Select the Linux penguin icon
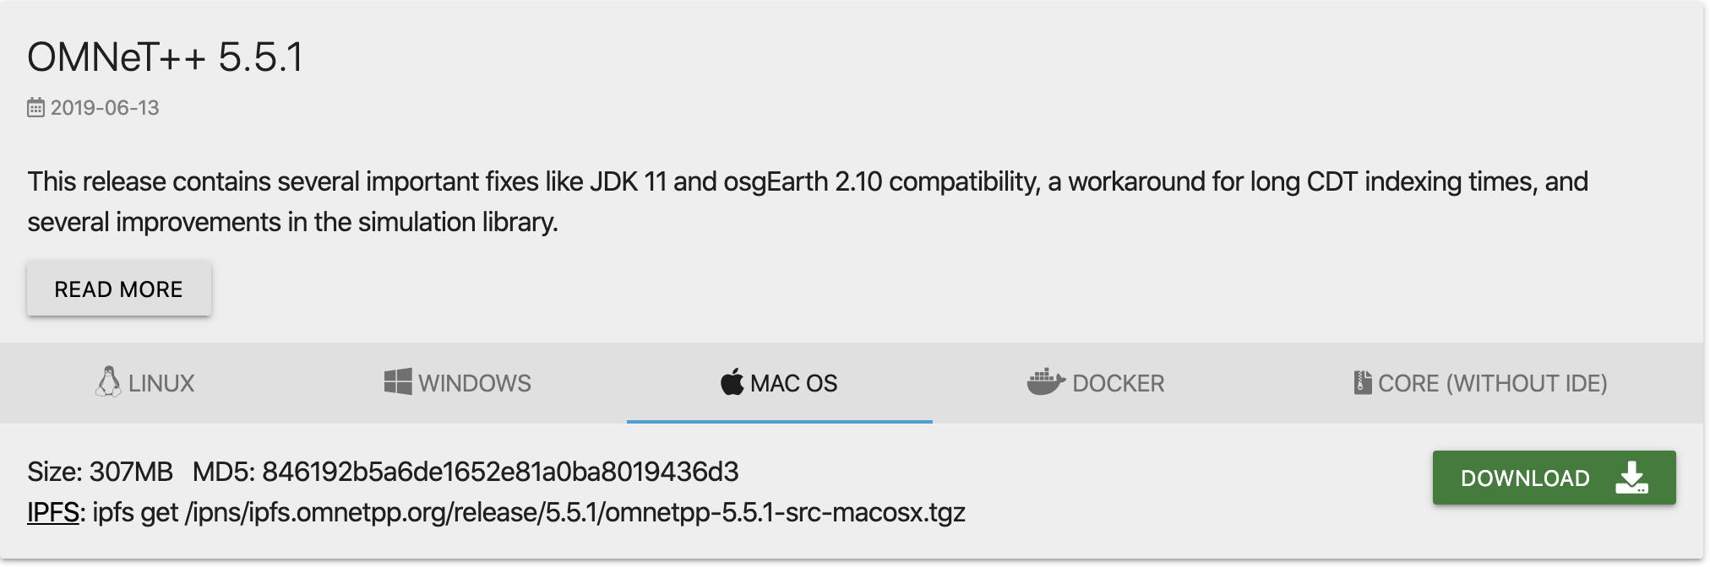This screenshot has height=567, width=1710. pyautogui.click(x=106, y=382)
